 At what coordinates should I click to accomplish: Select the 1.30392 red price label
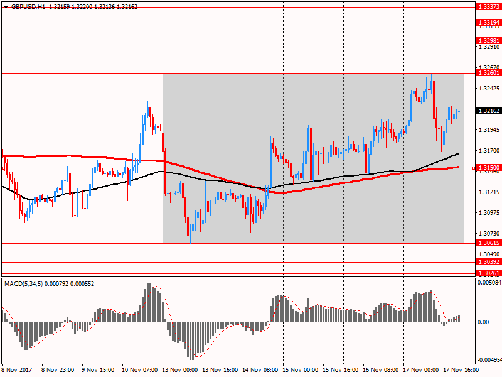[489, 262]
